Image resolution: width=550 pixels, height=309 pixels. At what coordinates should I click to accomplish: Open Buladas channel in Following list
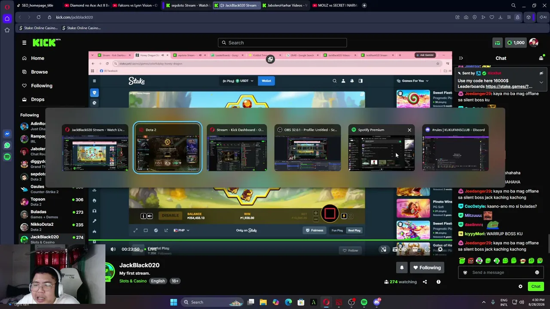point(52,214)
